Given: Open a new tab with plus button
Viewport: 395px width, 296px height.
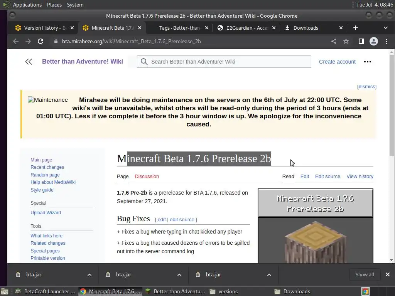Looking at the screenshot, I should [x=355, y=28].
